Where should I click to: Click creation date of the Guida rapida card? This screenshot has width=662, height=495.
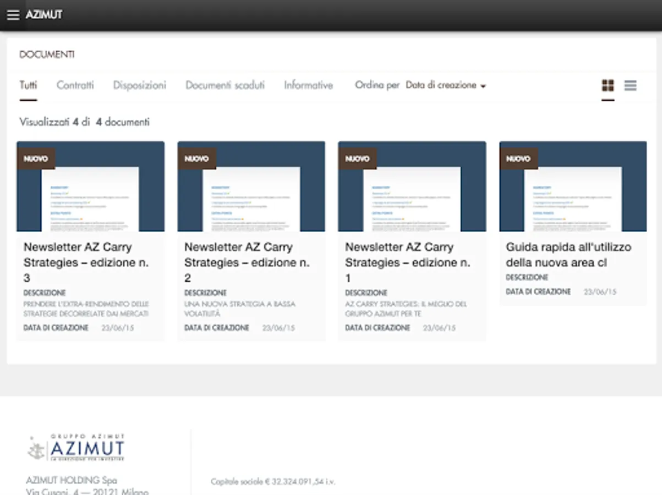click(x=600, y=292)
